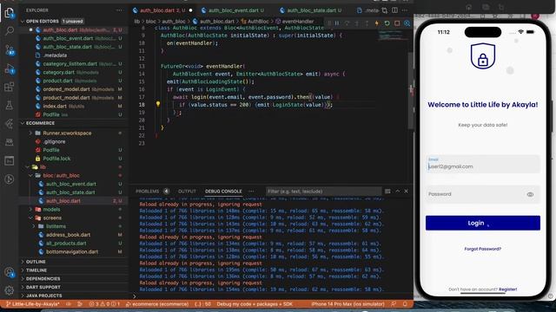Open notifications bell in status bar

pos(405,304)
